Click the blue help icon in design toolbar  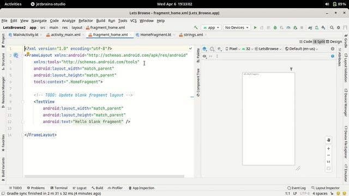333,56
